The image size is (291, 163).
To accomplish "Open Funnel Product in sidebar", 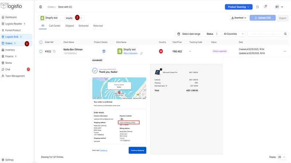I will click(x=11, y=30).
